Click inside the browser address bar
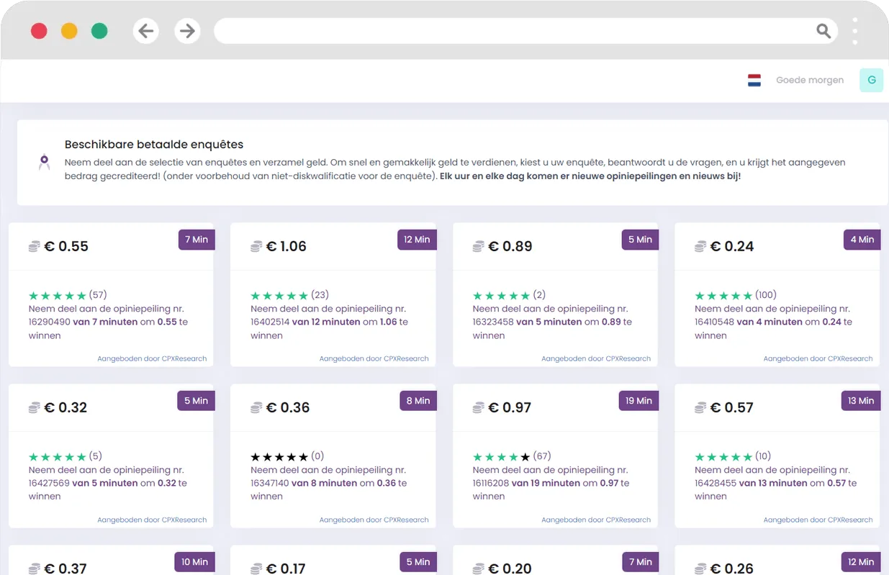Image resolution: width=889 pixels, height=575 pixels. tap(526, 31)
